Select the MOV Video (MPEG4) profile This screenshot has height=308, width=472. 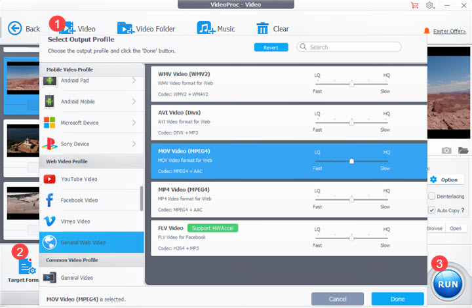click(x=289, y=161)
